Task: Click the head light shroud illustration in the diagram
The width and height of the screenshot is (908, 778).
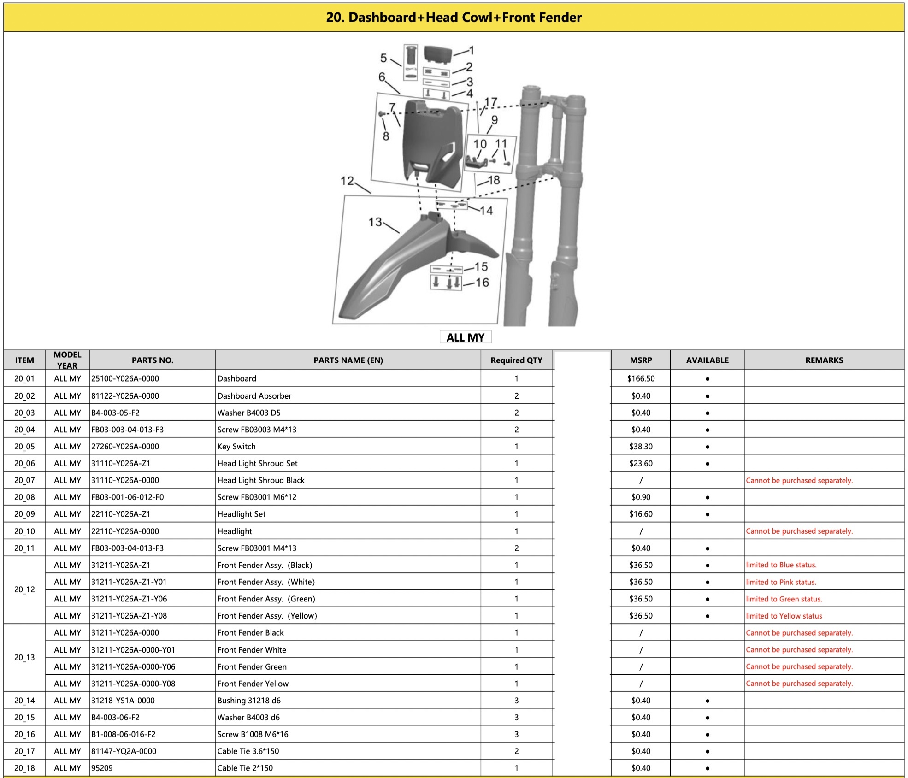Action: (432, 144)
